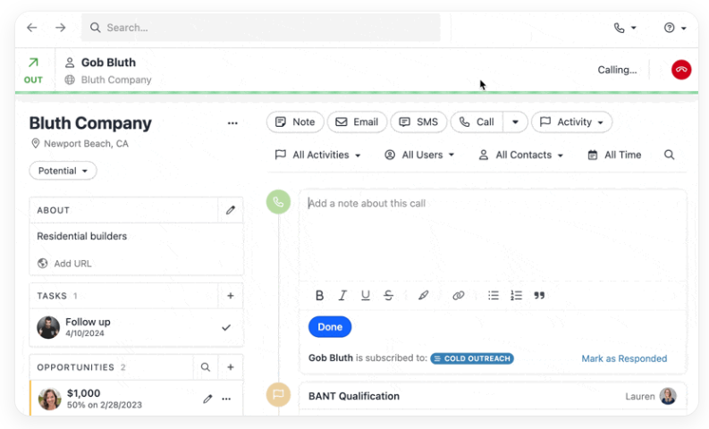
Task: Click Add URL
Action: pyautogui.click(x=72, y=264)
